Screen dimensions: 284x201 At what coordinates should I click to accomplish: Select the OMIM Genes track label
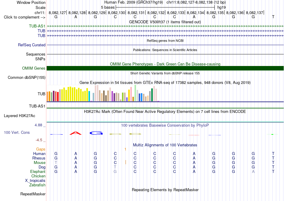tap(34, 68)
